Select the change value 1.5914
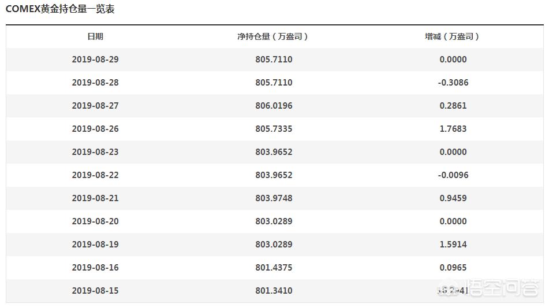The height and width of the screenshot is (307, 549). 453,244
